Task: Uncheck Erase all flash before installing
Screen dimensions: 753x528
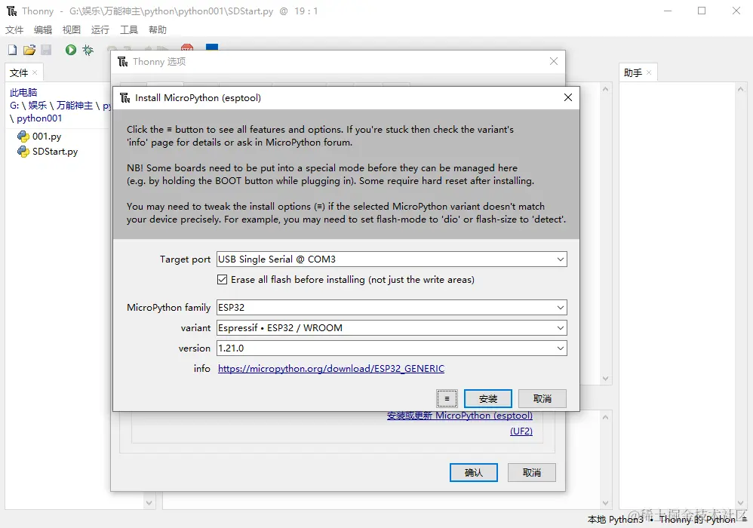Action: 222,279
